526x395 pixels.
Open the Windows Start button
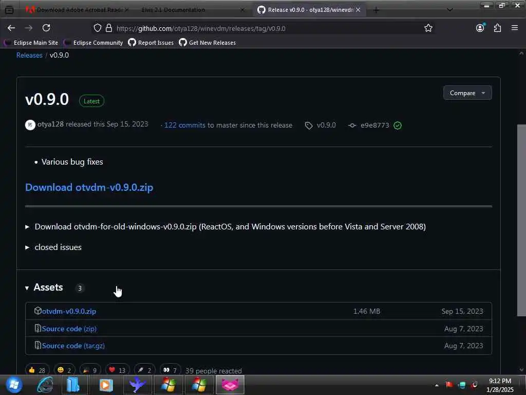(x=13, y=385)
